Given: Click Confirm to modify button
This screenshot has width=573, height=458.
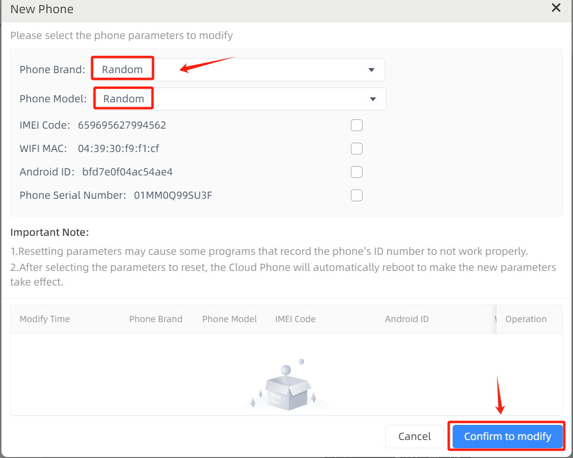Looking at the screenshot, I should point(507,436).
